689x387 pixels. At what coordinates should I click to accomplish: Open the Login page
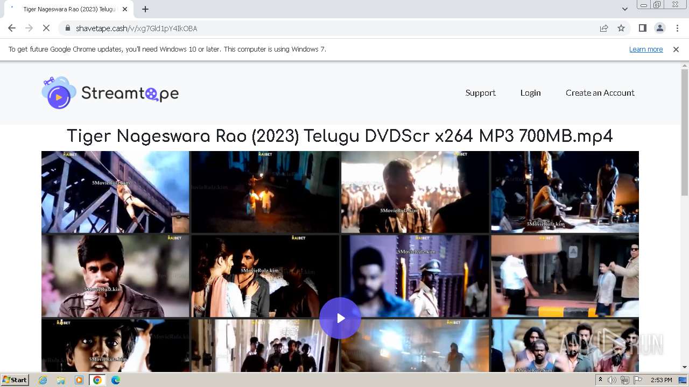click(530, 92)
